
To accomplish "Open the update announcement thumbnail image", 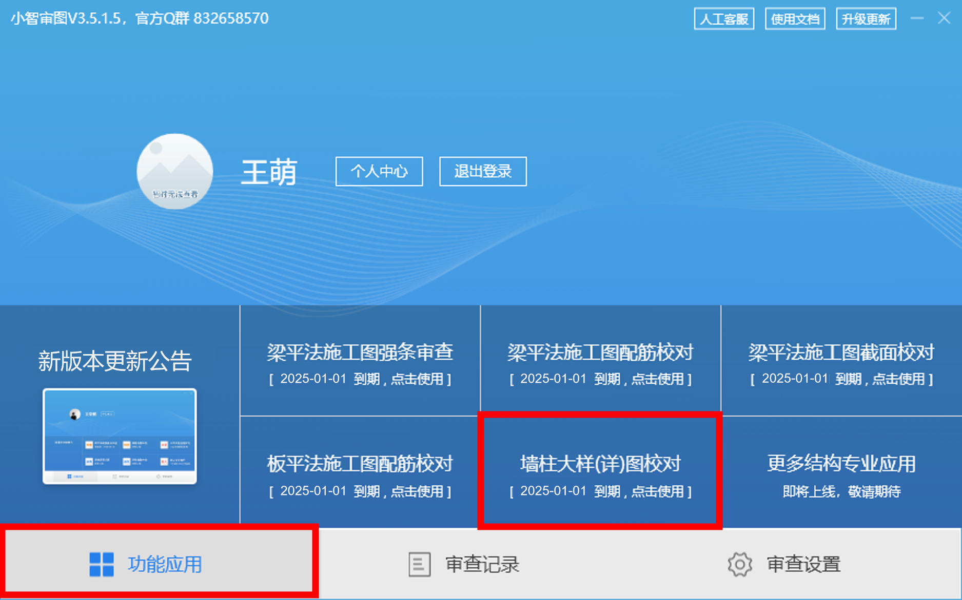I will (x=120, y=436).
